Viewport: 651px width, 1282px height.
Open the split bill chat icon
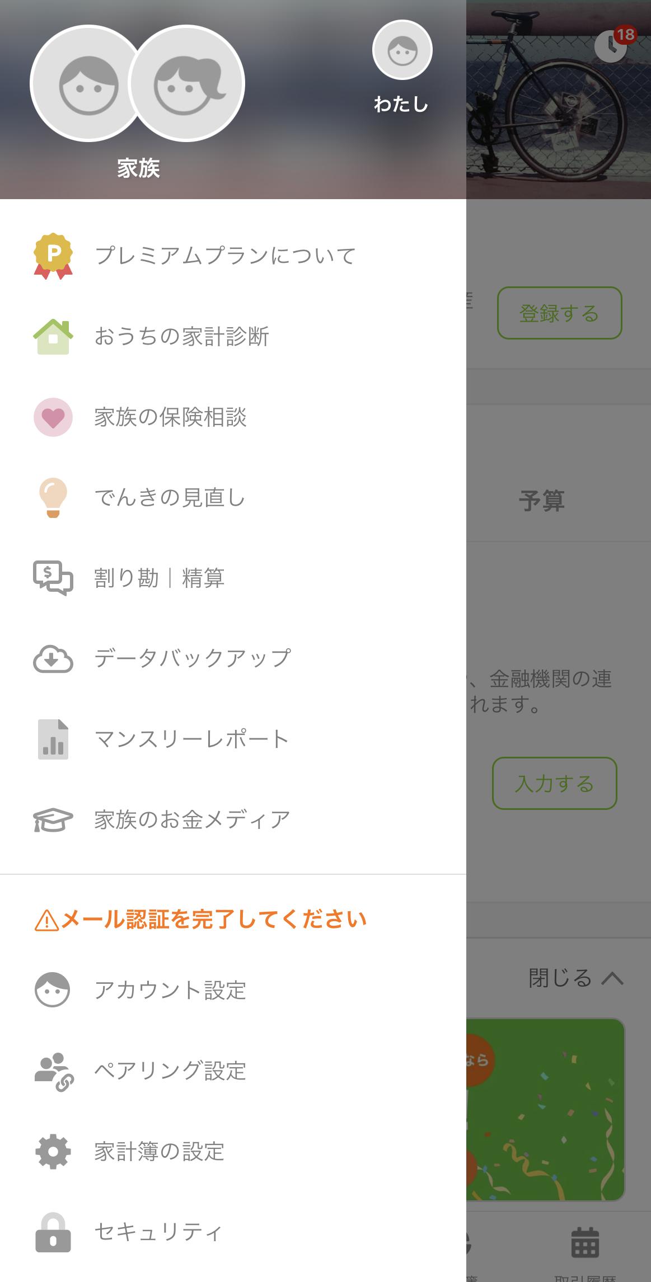pos(53,578)
